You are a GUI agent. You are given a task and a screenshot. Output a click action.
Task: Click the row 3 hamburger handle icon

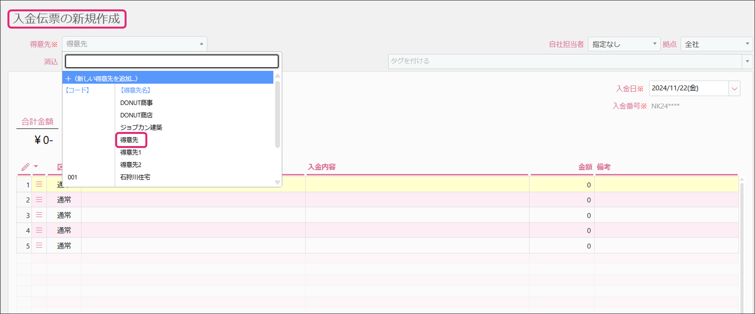39,215
